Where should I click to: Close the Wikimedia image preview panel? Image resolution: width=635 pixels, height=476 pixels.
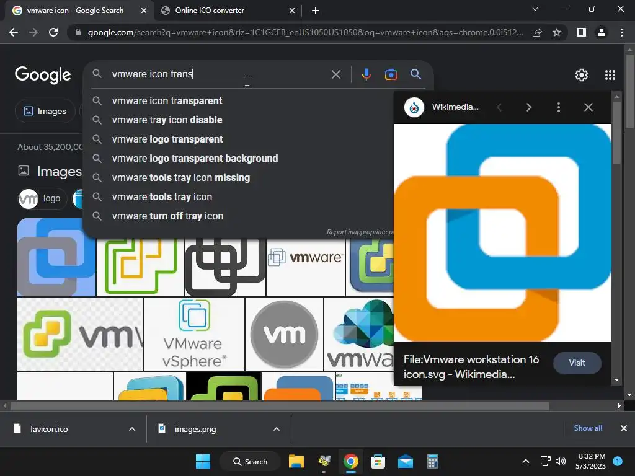click(588, 107)
